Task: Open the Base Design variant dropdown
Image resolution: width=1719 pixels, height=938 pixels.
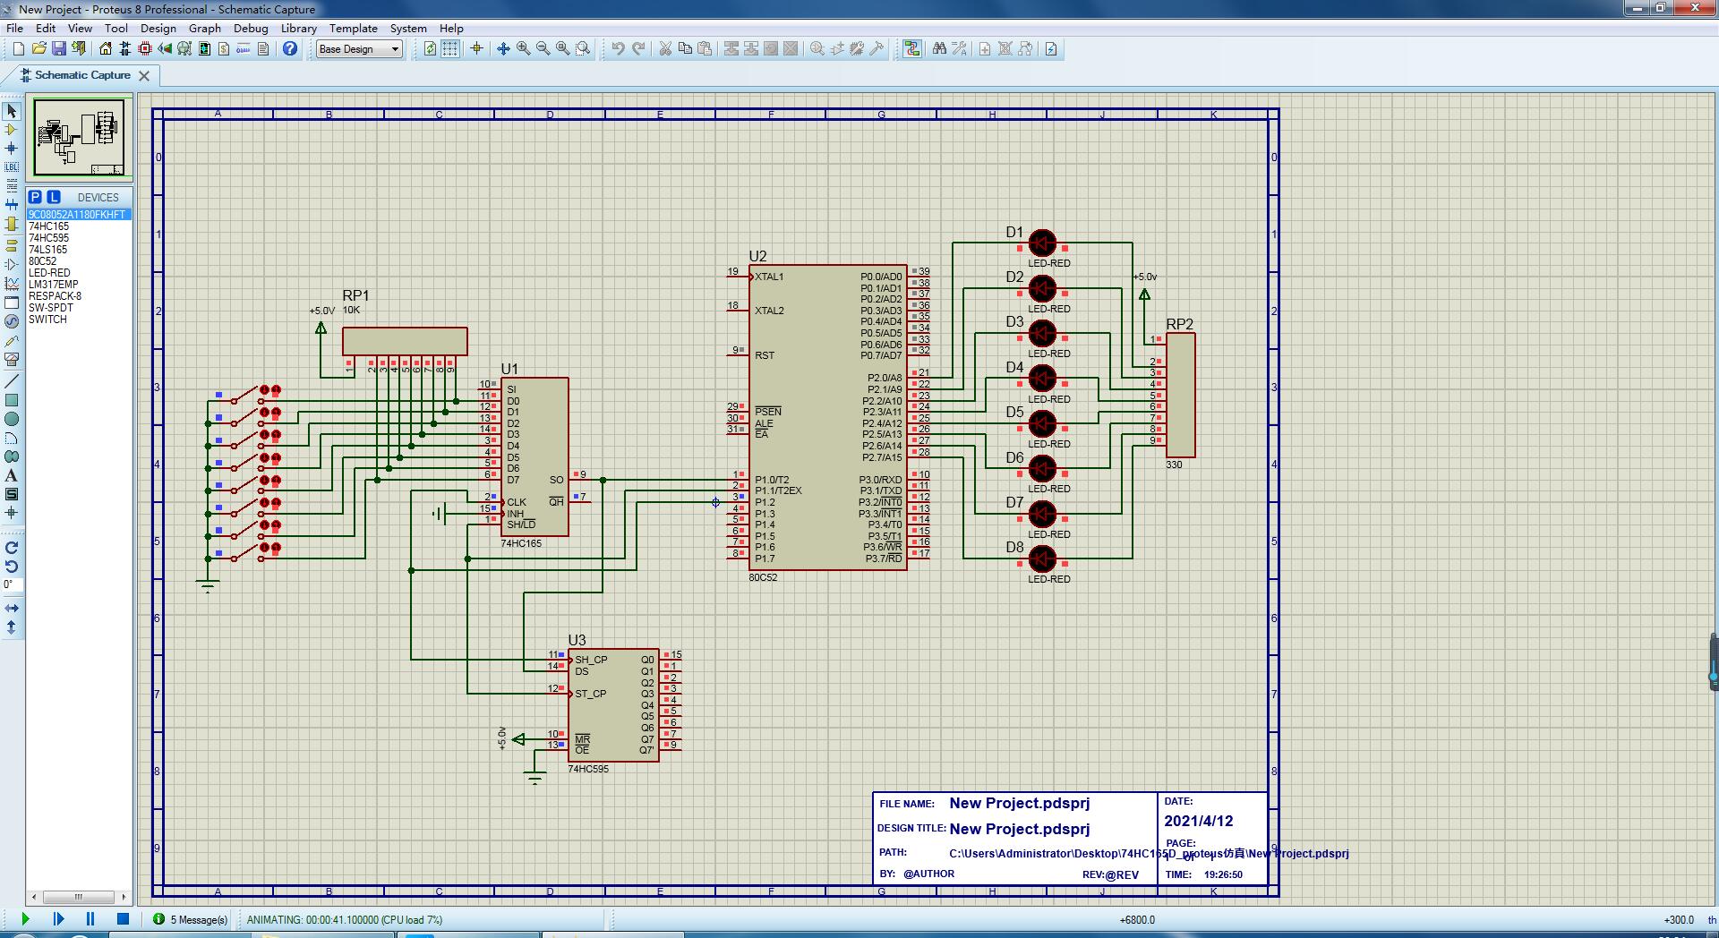Action: (359, 49)
